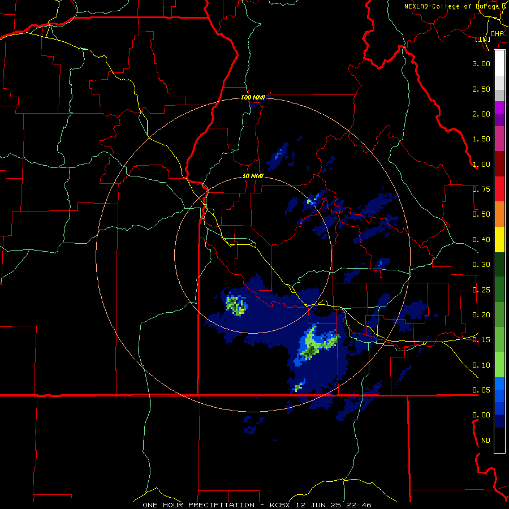Click the 50 NMI range ring label
Screen dimensions: 509x509
pos(253,176)
